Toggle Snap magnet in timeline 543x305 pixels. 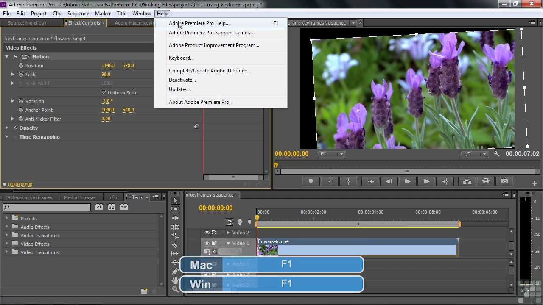coord(230,222)
